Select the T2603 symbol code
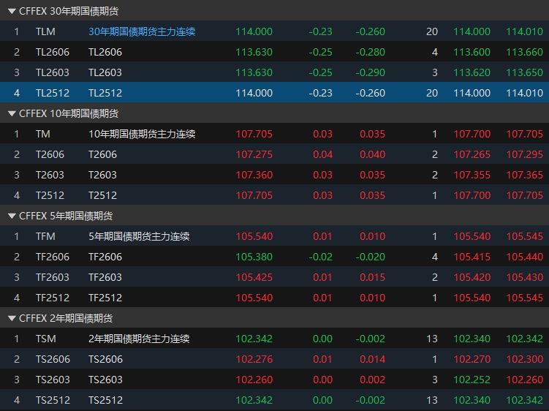Image resolution: width=549 pixels, height=411 pixels. [50, 175]
